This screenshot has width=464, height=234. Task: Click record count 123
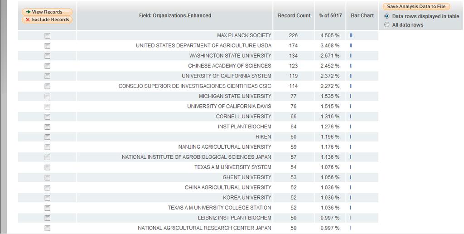tap(293, 65)
